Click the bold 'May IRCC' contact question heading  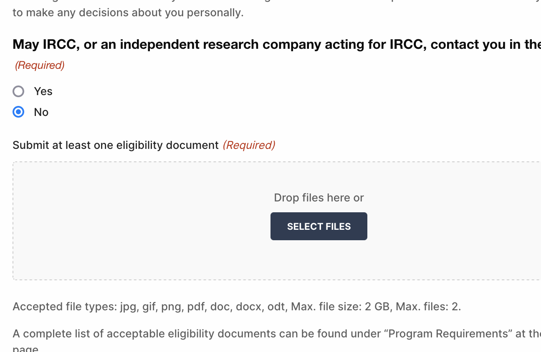(x=277, y=44)
